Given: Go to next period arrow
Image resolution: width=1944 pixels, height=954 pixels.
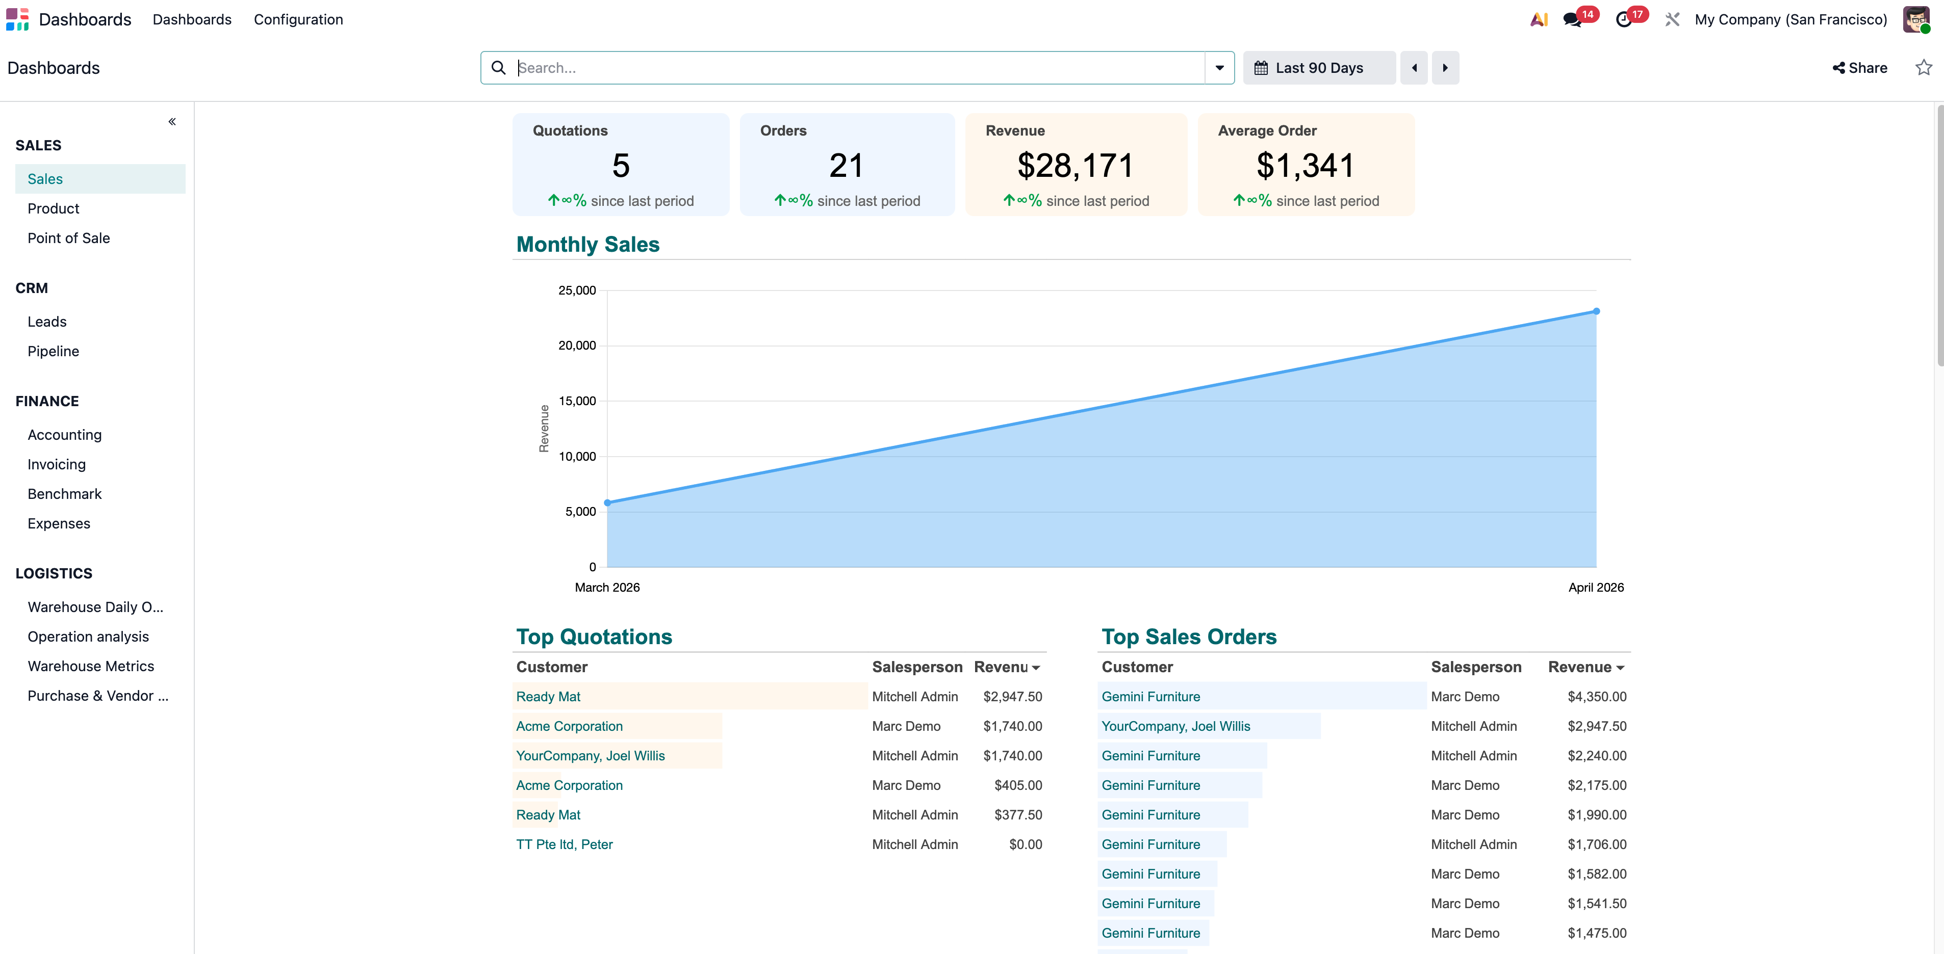Looking at the screenshot, I should click(1445, 68).
